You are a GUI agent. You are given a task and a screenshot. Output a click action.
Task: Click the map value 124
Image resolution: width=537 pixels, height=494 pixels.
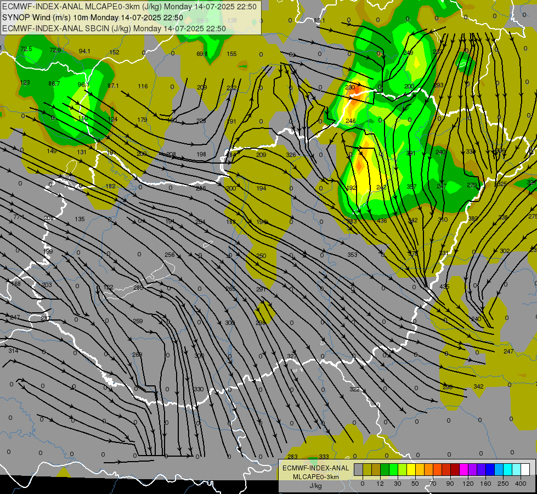(112, 119)
